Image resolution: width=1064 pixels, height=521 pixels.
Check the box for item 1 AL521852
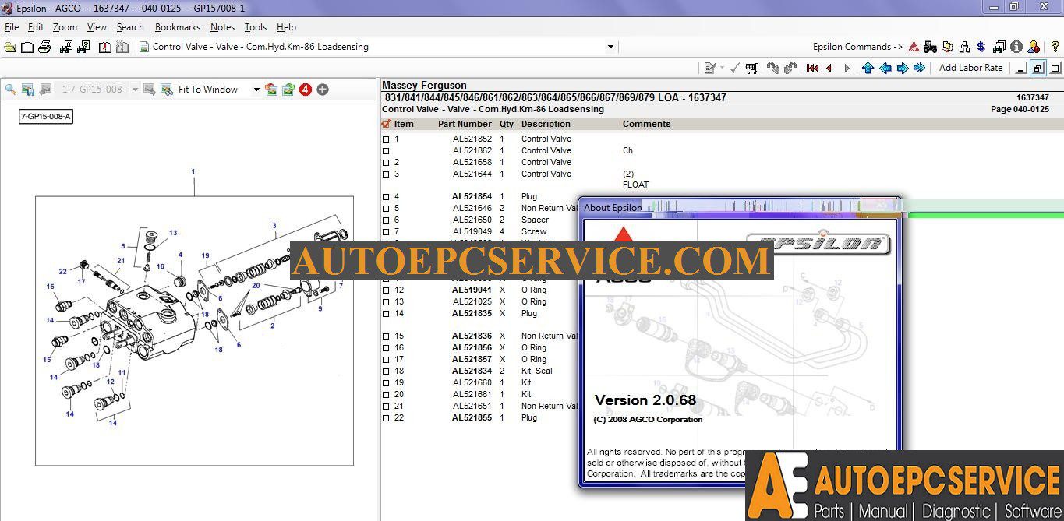(386, 139)
